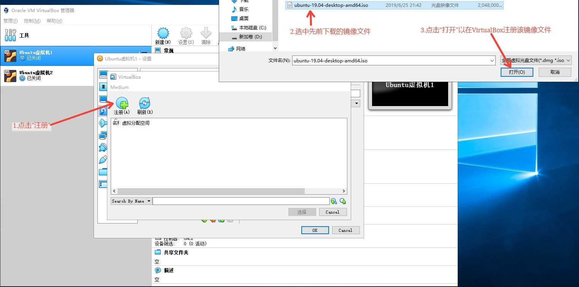Image resolution: width=579 pixels, height=287 pixels.
Task: Click the disabled 选择 button
Action: tap(302, 212)
